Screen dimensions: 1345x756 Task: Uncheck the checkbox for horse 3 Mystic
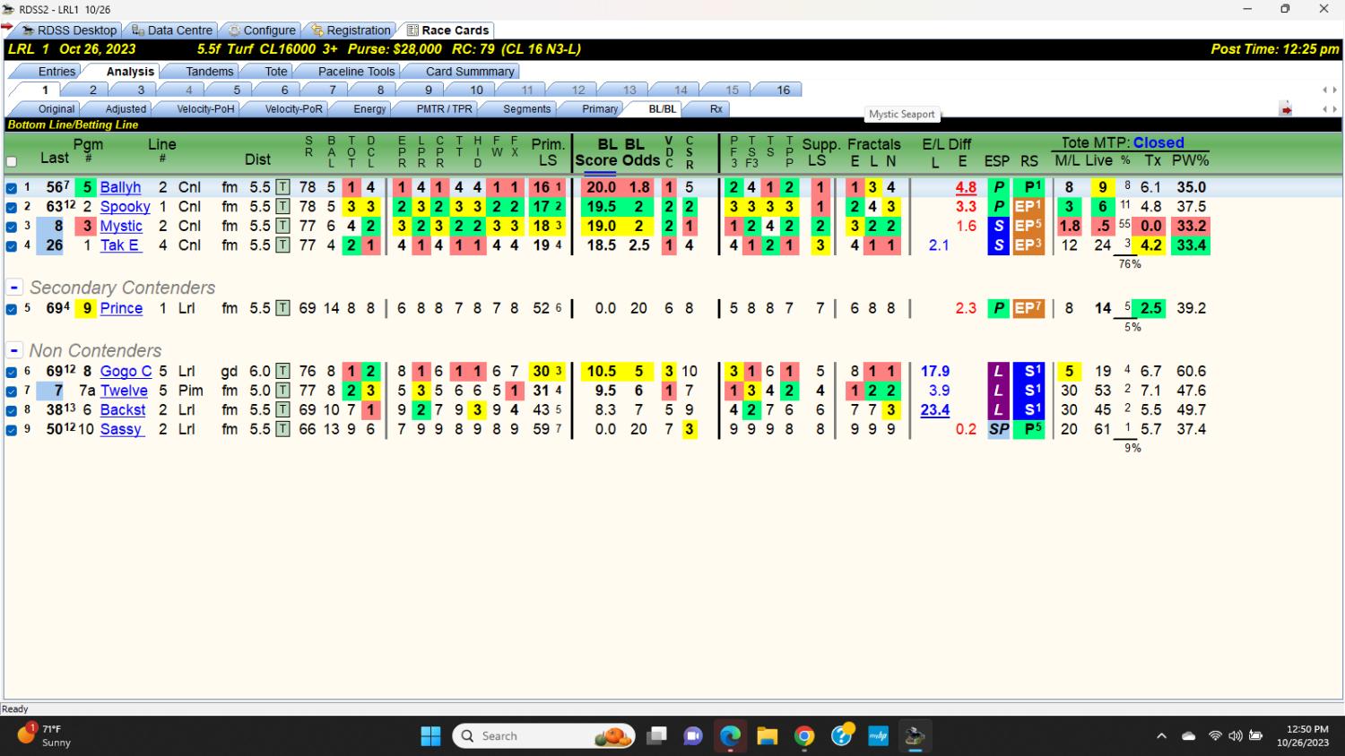click(x=12, y=227)
